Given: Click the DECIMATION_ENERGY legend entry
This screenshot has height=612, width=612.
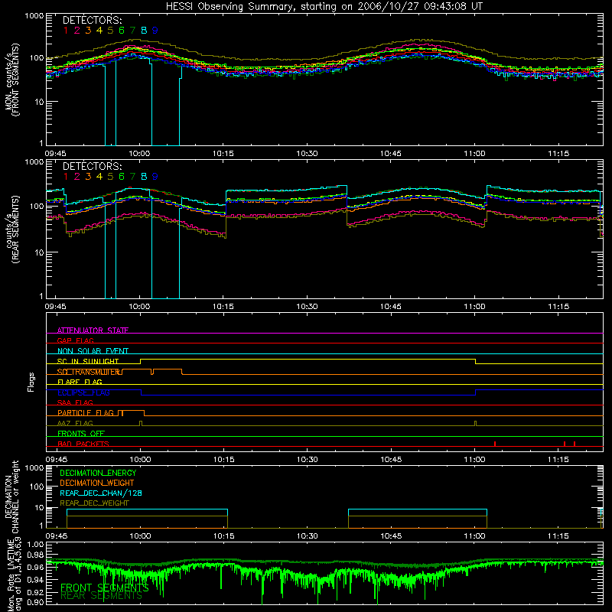Looking at the screenshot, I should [98, 473].
